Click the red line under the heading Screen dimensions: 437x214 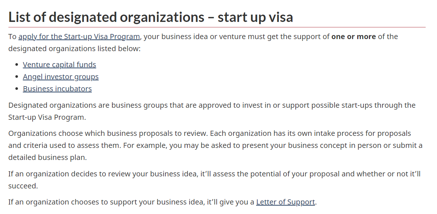coord(217,27)
